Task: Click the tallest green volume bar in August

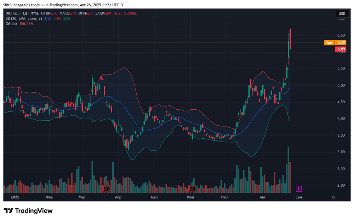Action: coord(288,170)
